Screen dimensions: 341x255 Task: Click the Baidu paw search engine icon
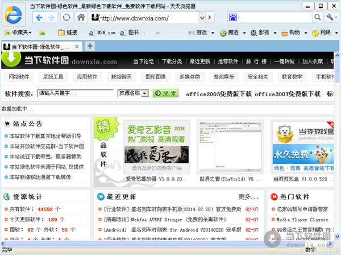232,18
